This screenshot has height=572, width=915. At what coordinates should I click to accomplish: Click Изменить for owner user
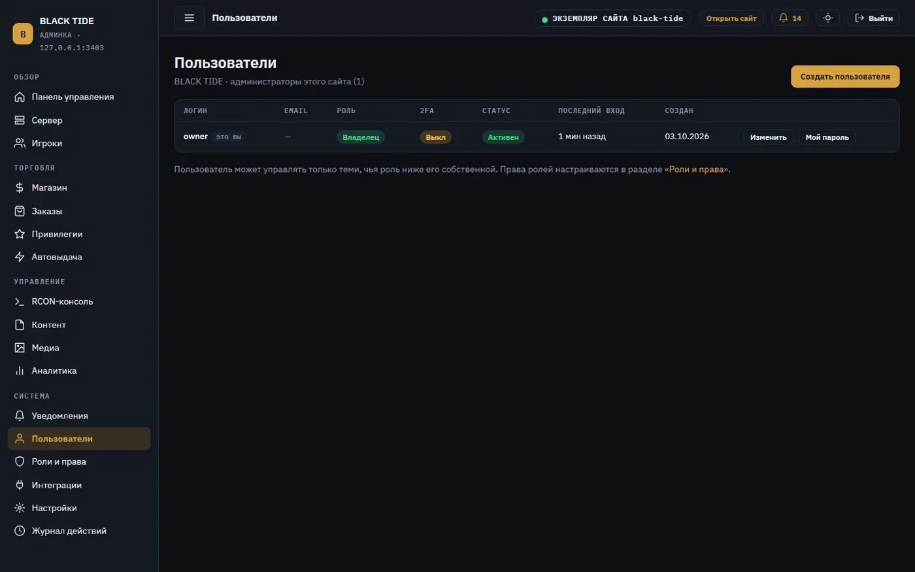768,137
